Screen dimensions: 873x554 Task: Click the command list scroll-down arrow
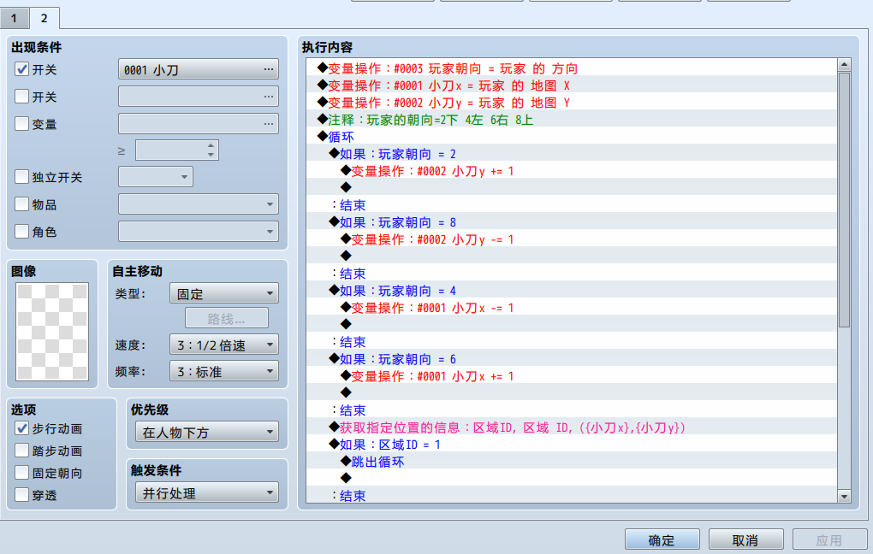844,496
